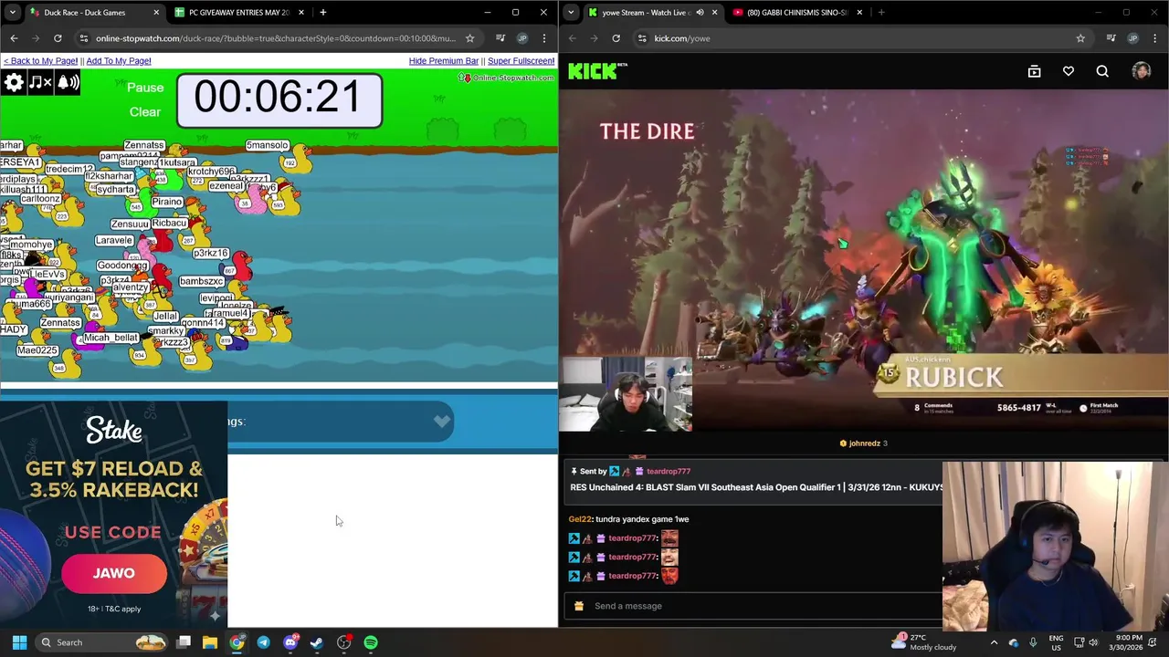This screenshot has width=1169, height=657.
Task: Open the Back to My Page link
Action: tap(40, 61)
